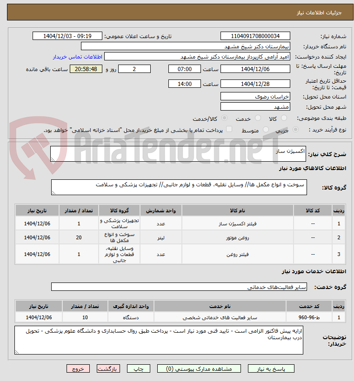
Task: Click the 'خروج' exit button
Action: 78,368
